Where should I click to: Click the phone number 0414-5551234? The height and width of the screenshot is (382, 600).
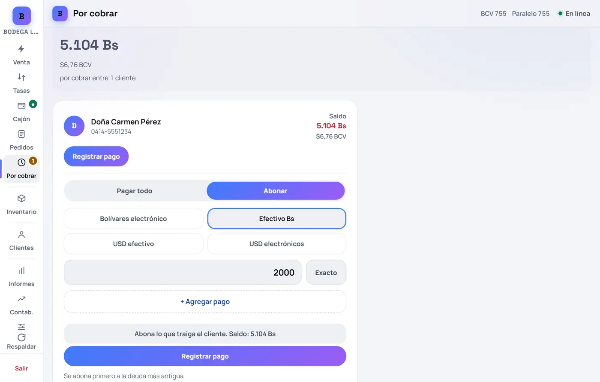pos(111,132)
